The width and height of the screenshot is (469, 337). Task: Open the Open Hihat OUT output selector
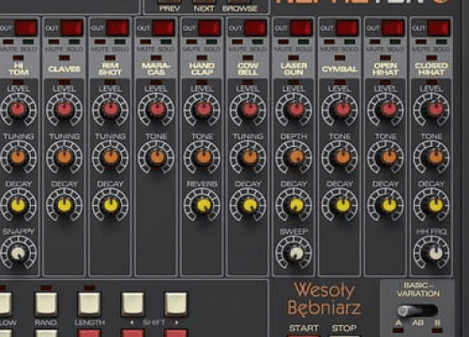394,28
